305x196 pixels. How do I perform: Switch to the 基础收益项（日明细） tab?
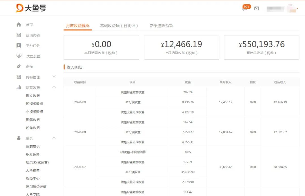tap(119, 25)
